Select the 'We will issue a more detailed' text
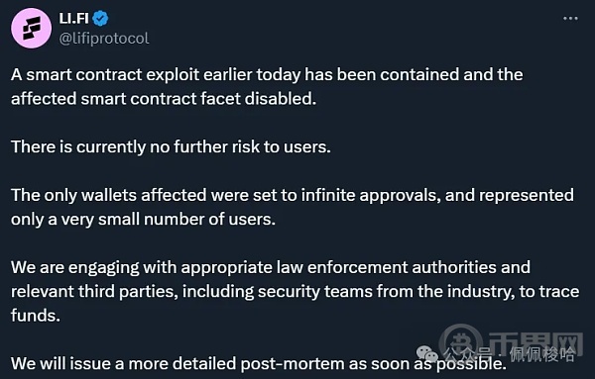 [x=123, y=364]
